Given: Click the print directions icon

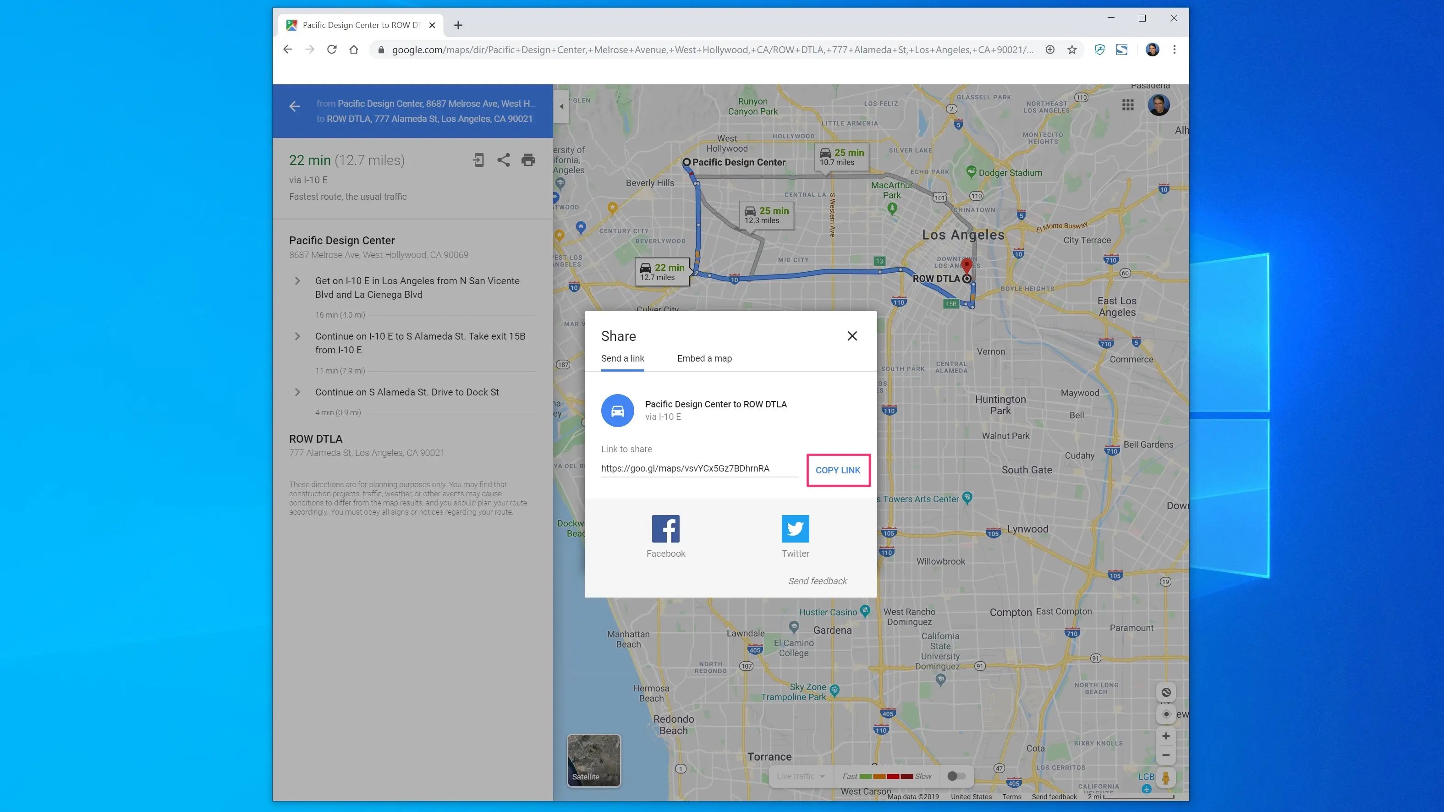Looking at the screenshot, I should coord(528,160).
